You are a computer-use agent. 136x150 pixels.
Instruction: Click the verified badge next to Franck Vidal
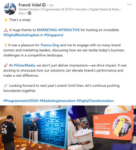tap(44, 5)
